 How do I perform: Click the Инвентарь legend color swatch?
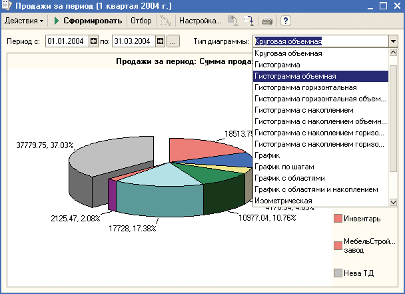[338, 219]
